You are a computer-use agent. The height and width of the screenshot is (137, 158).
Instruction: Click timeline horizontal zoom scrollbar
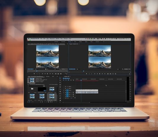click(x=76, y=102)
